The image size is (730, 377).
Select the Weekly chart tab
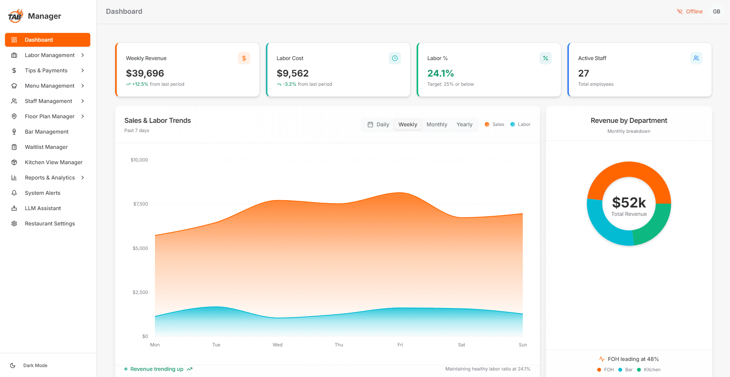tap(408, 124)
